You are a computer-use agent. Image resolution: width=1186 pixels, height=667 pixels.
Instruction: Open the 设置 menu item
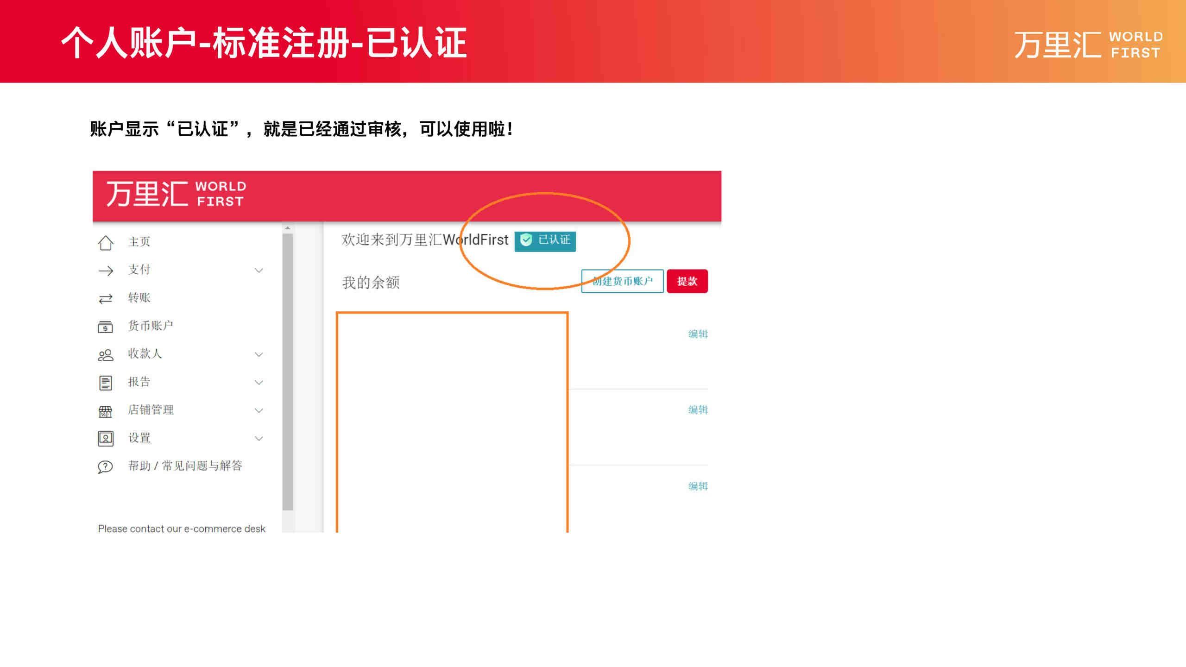click(x=139, y=438)
